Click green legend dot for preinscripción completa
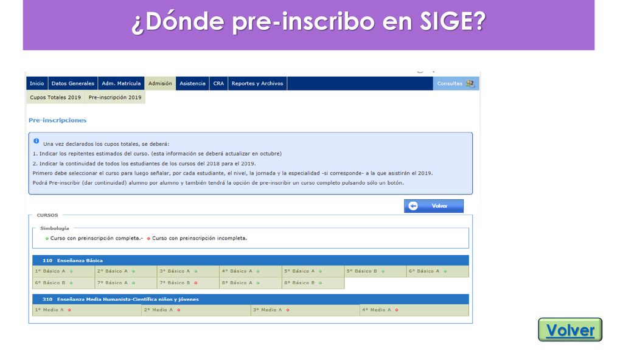The height and width of the screenshot is (350, 623). click(x=47, y=238)
